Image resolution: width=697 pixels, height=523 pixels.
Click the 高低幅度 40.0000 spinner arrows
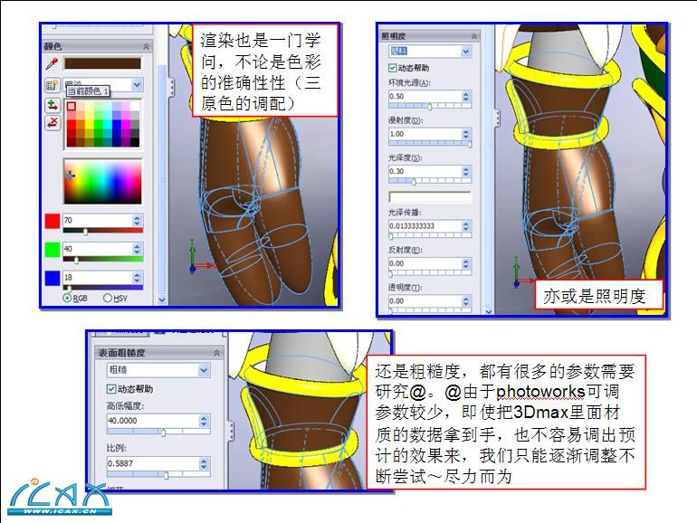click(x=204, y=421)
